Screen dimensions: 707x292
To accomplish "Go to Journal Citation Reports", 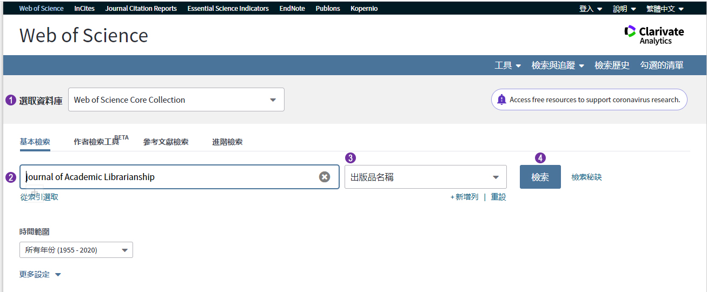I will pos(141,8).
